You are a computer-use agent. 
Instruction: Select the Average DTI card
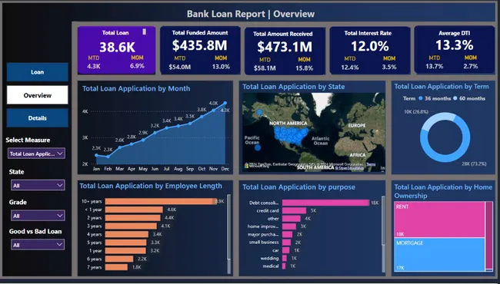(455, 50)
